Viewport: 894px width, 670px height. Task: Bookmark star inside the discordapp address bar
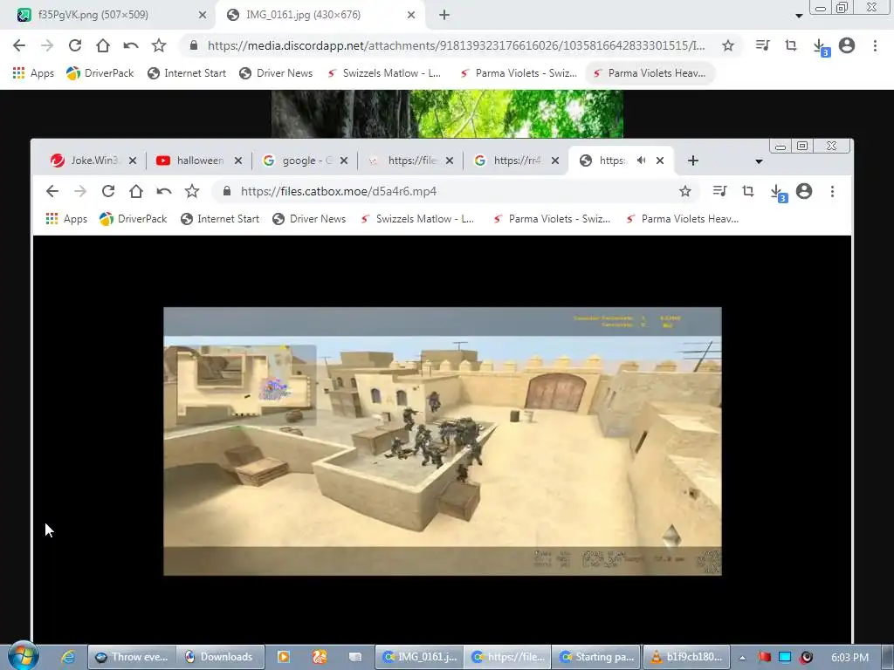(728, 45)
